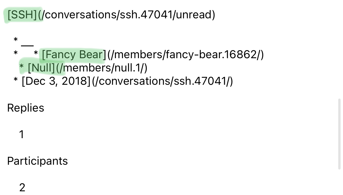Click the participants count 2
This screenshot has width=343, height=195.
pos(22,188)
